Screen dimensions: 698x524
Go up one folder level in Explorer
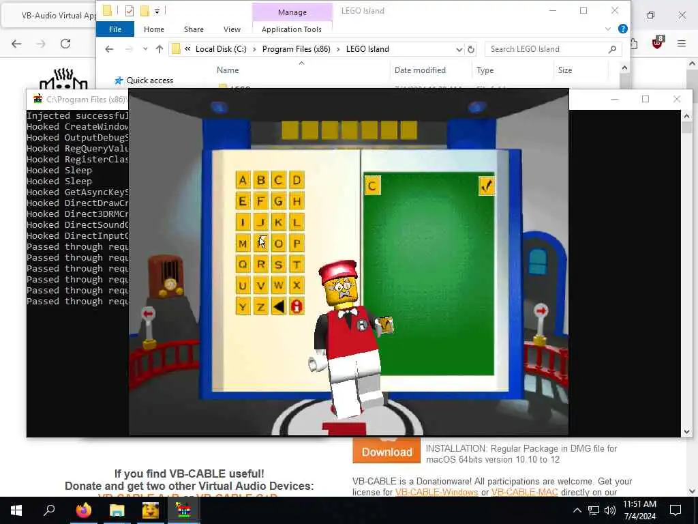[160, 49]
